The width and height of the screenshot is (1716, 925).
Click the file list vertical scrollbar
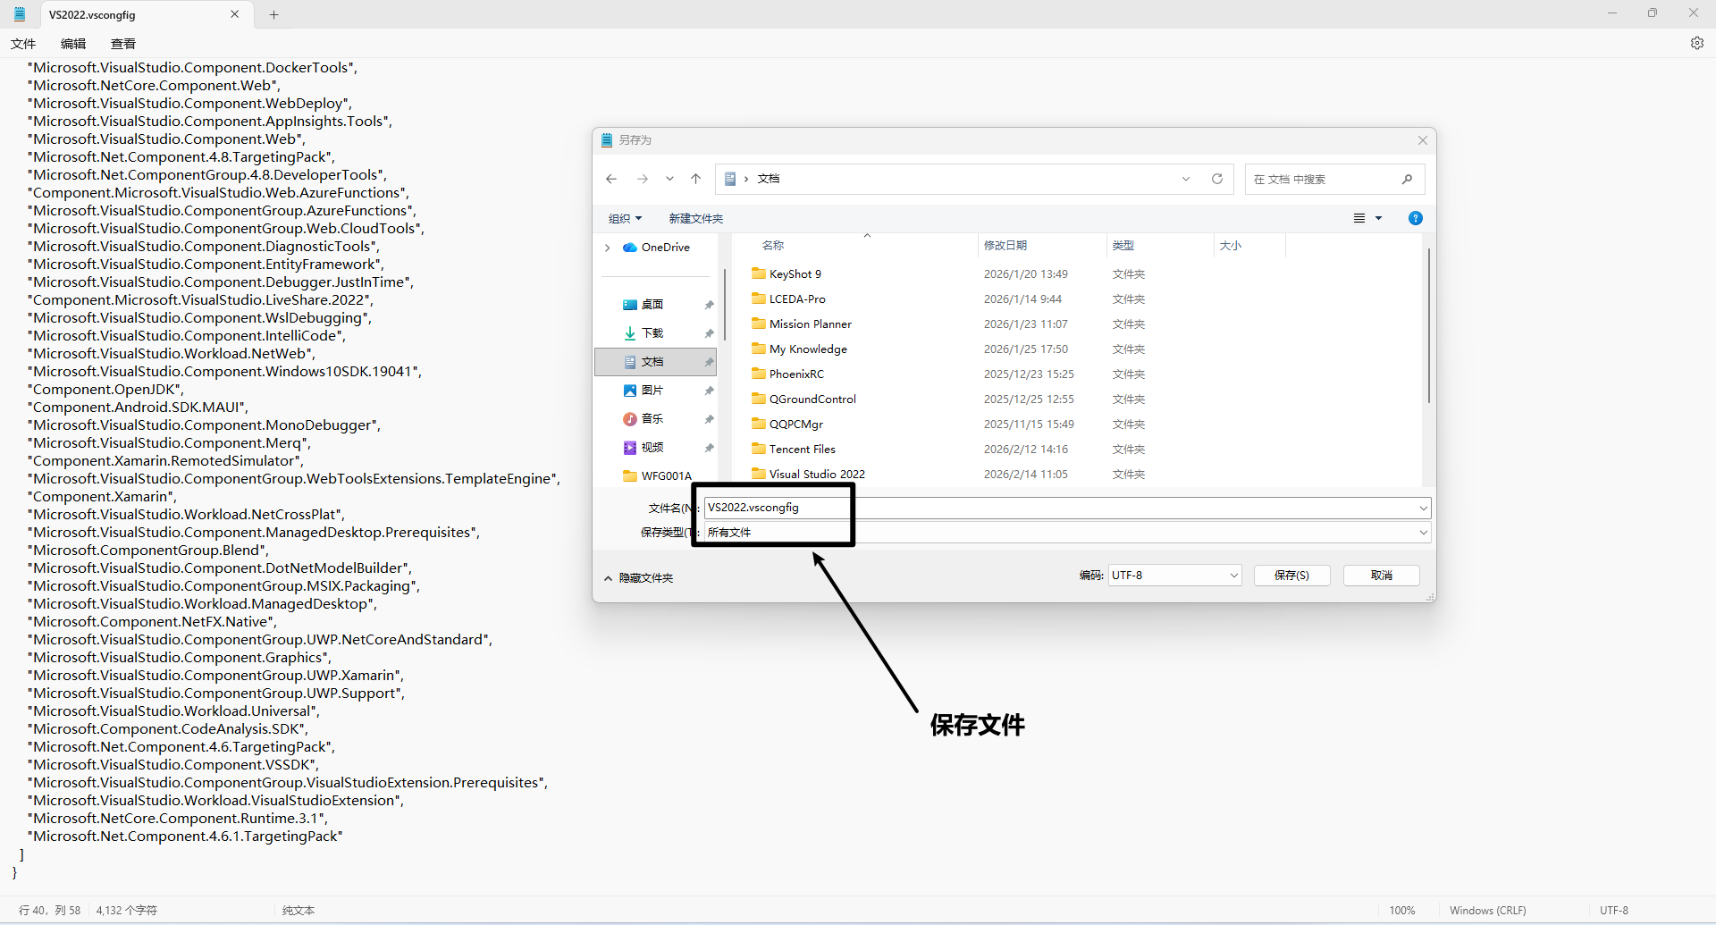coord(1428,326)
